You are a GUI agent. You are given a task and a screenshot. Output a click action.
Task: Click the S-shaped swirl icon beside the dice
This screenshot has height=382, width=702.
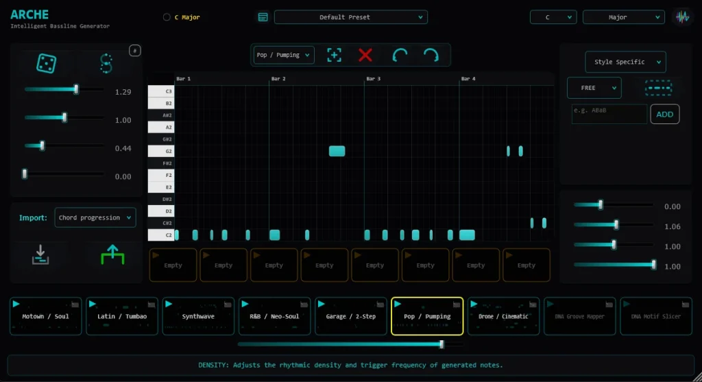[106, 63]
